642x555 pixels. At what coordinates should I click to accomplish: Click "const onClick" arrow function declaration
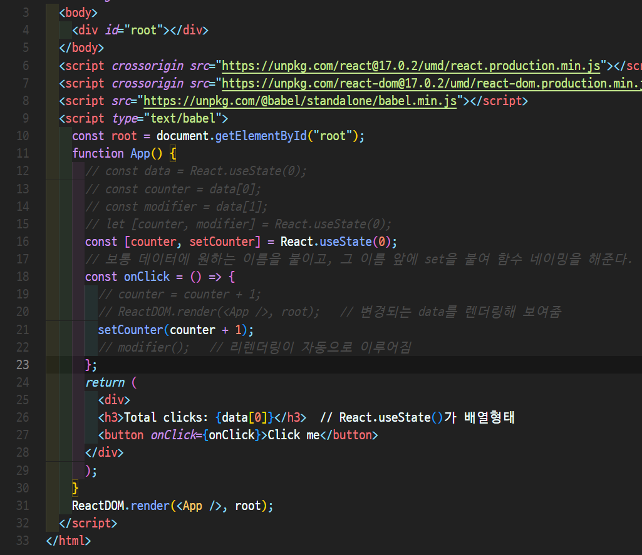(x=160, y=277)
